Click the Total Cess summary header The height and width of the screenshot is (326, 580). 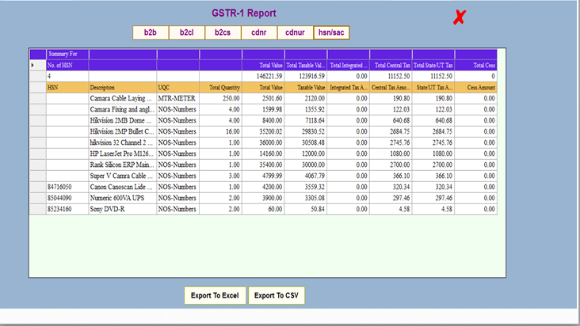475,66
